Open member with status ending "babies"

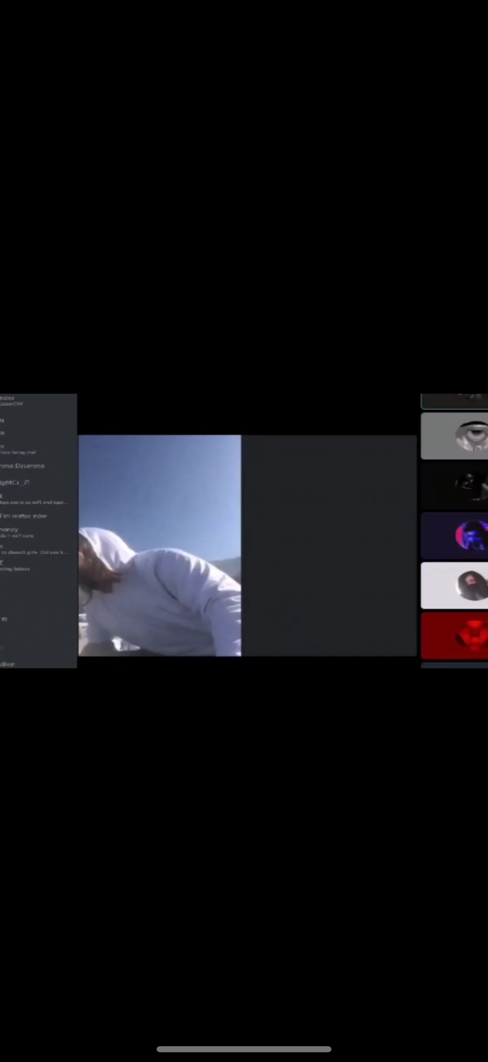pos(16,565)
